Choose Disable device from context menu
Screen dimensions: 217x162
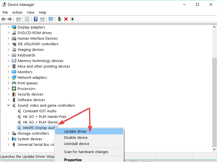click(89, 137)
